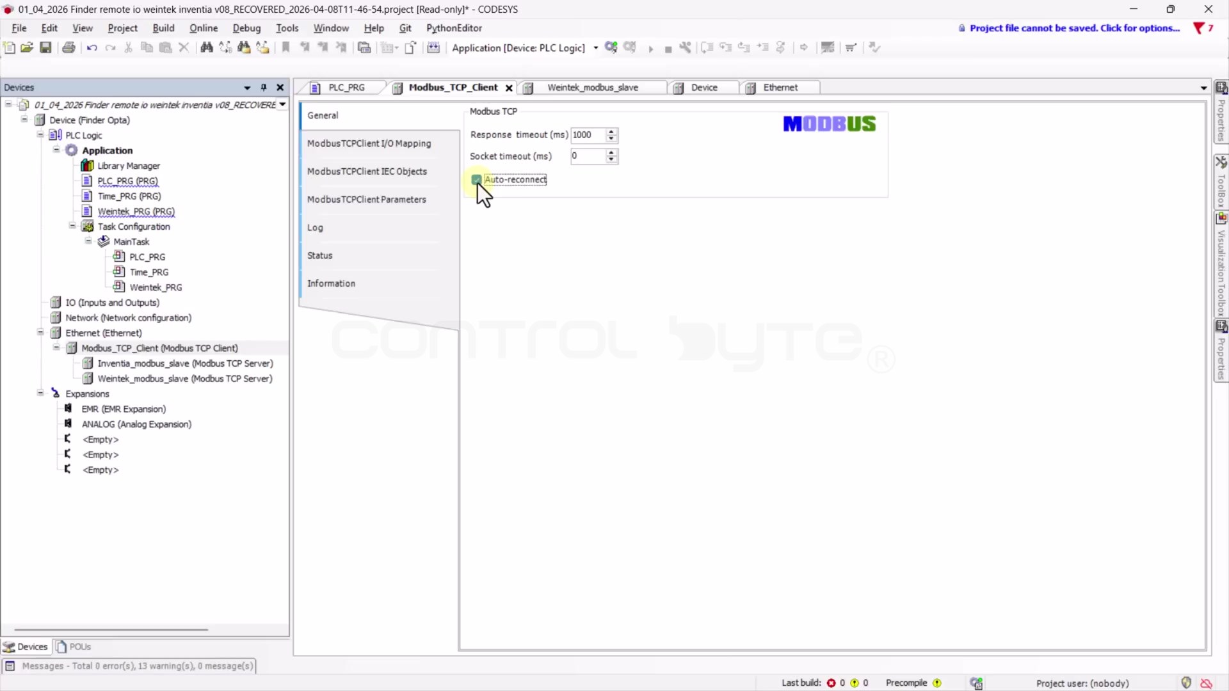Save the project with the floppy icon
The height and width of the screenshot is (691, 1229).
click(x=45, y=47)
